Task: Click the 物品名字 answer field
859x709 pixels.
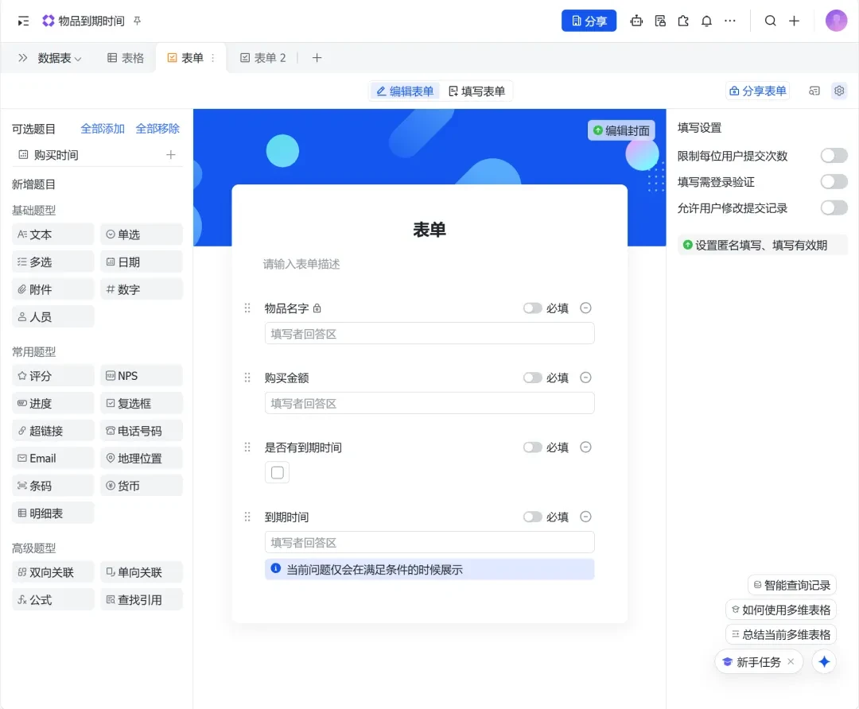Action: point(429,333)
